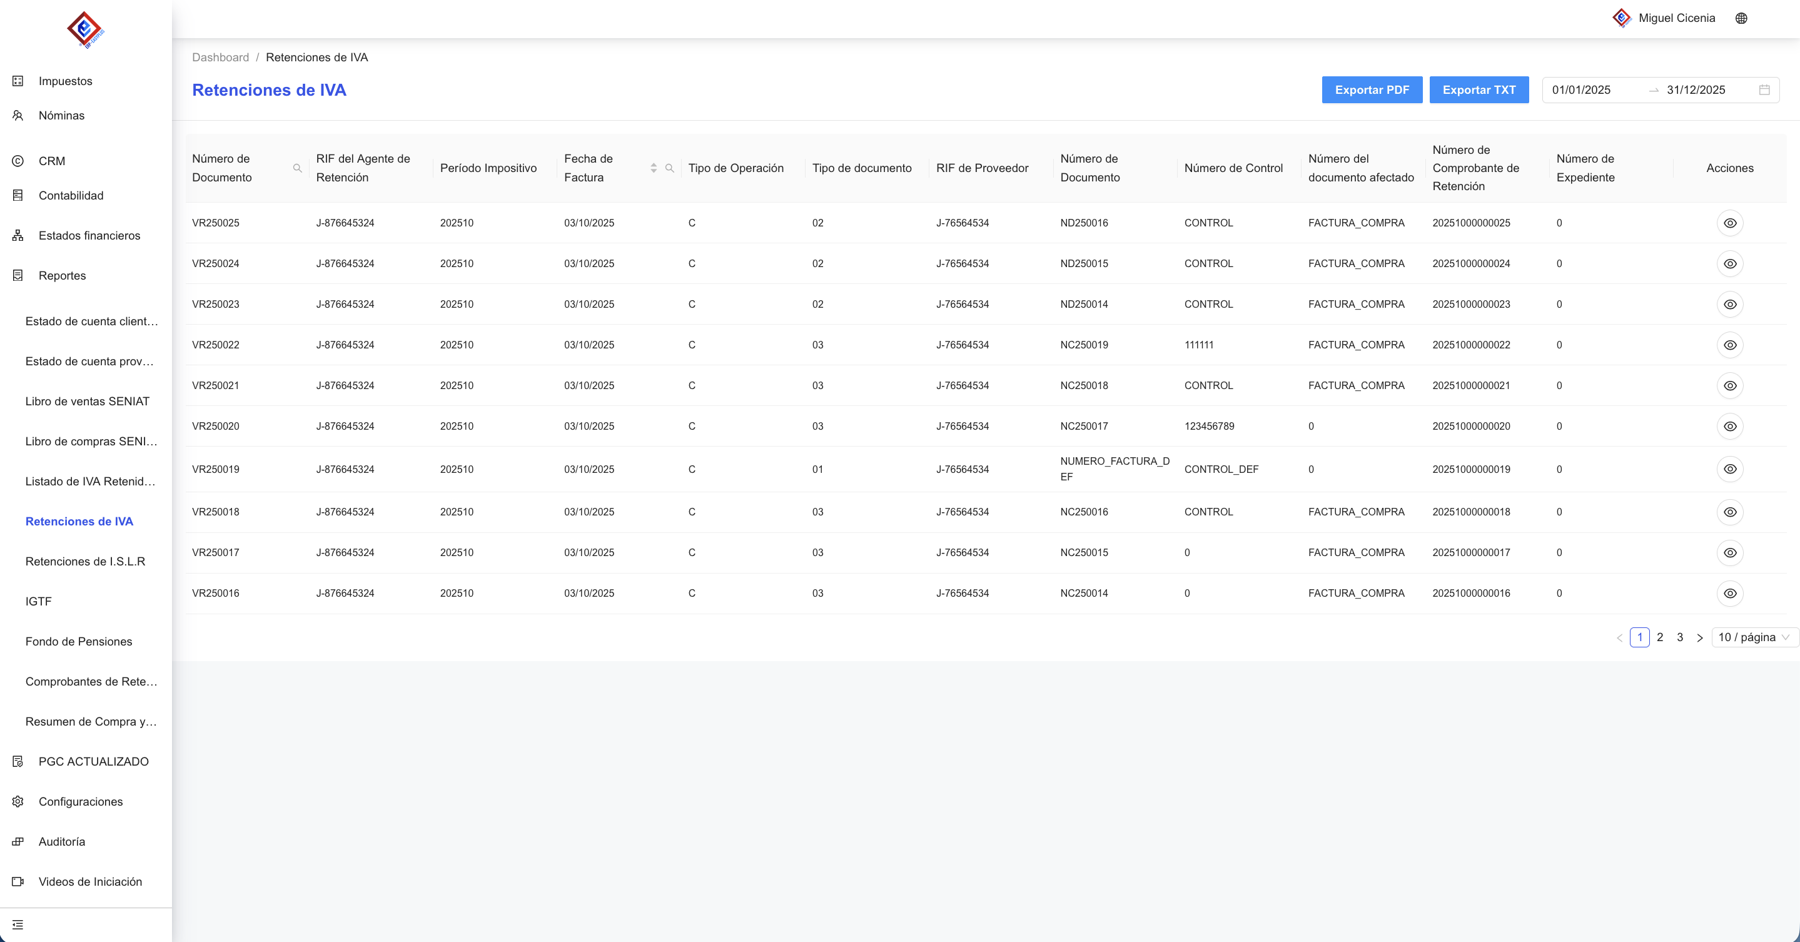The image size is (1800, 942).
Task: Click Exportar TXT button
Action: 1479,89
